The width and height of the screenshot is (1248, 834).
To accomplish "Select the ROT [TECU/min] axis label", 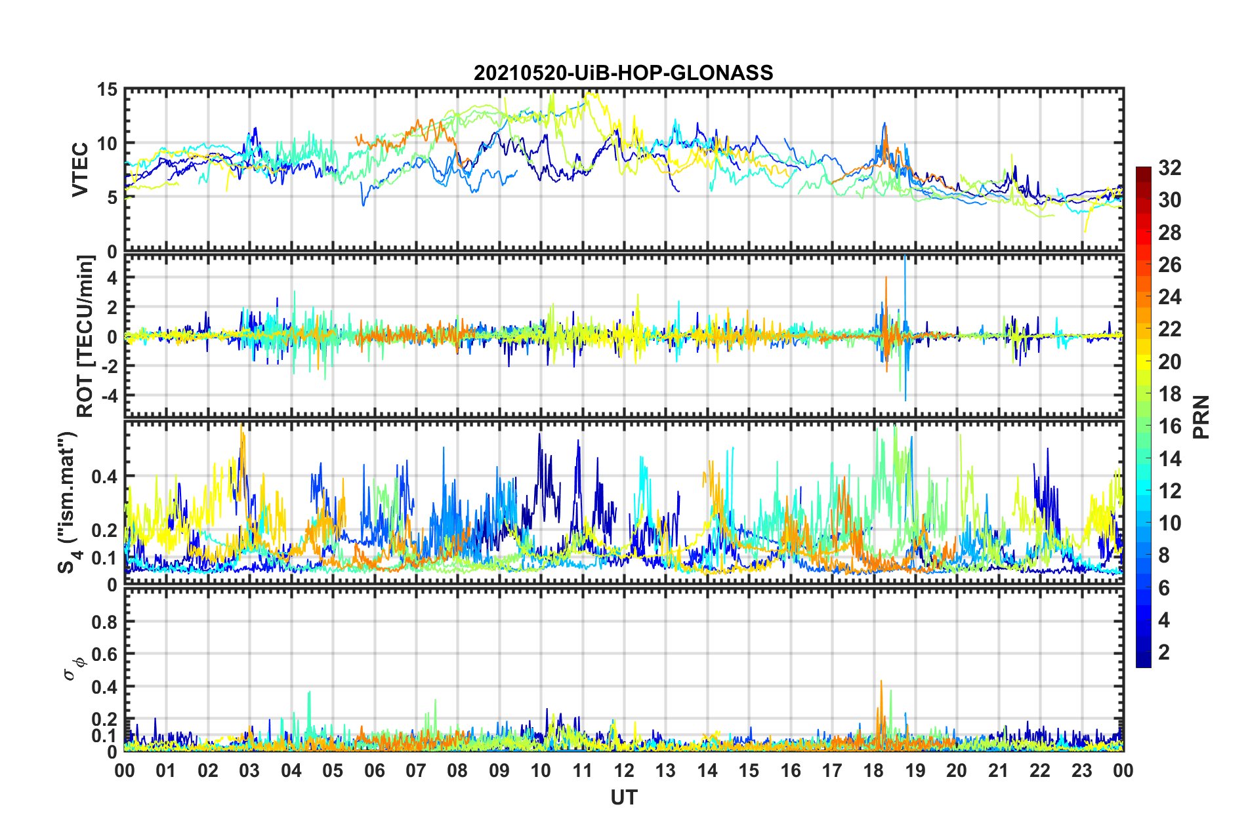I will pyautogui.click(x=85, y=336).
